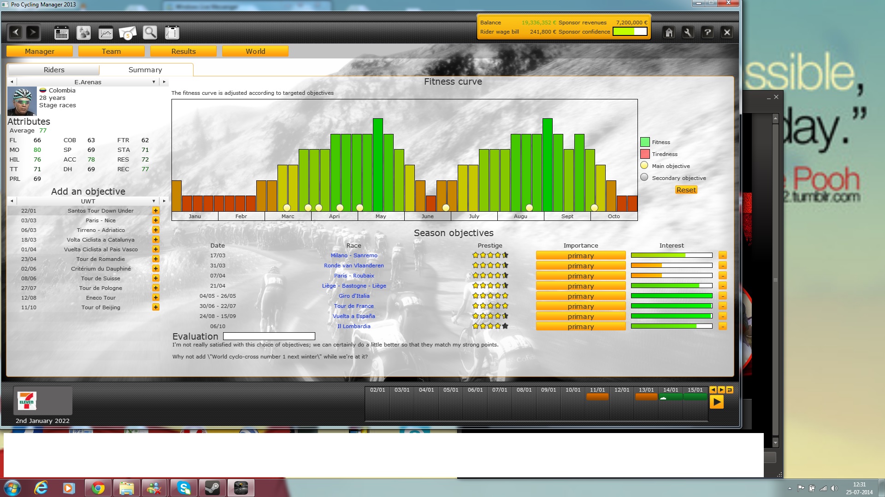
Task: Open the mailbox with 5 messages
Action: point(128,33)
